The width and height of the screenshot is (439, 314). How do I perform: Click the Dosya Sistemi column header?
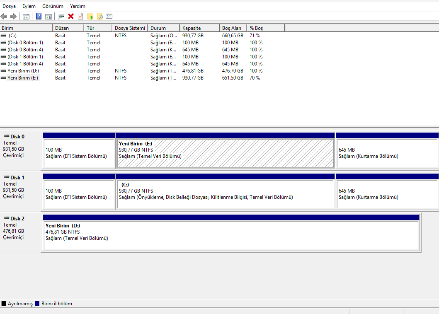[130, 28]
